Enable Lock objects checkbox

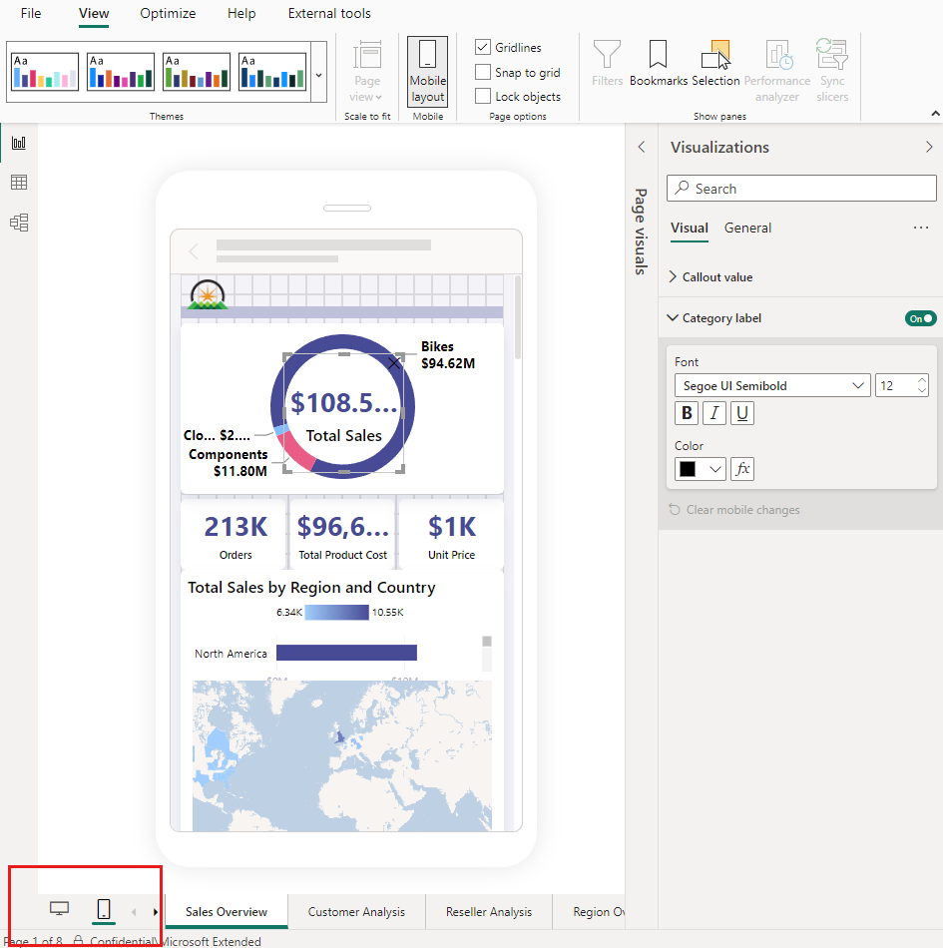click(x=483, y=97)
